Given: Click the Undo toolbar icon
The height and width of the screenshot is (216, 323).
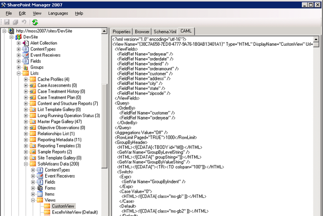Looking at the screenshot, I should (24, 22).
